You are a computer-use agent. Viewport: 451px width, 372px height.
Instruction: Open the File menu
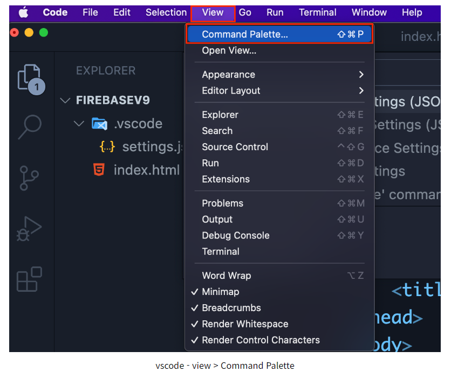pyautogui.click(x=90, y=12)
